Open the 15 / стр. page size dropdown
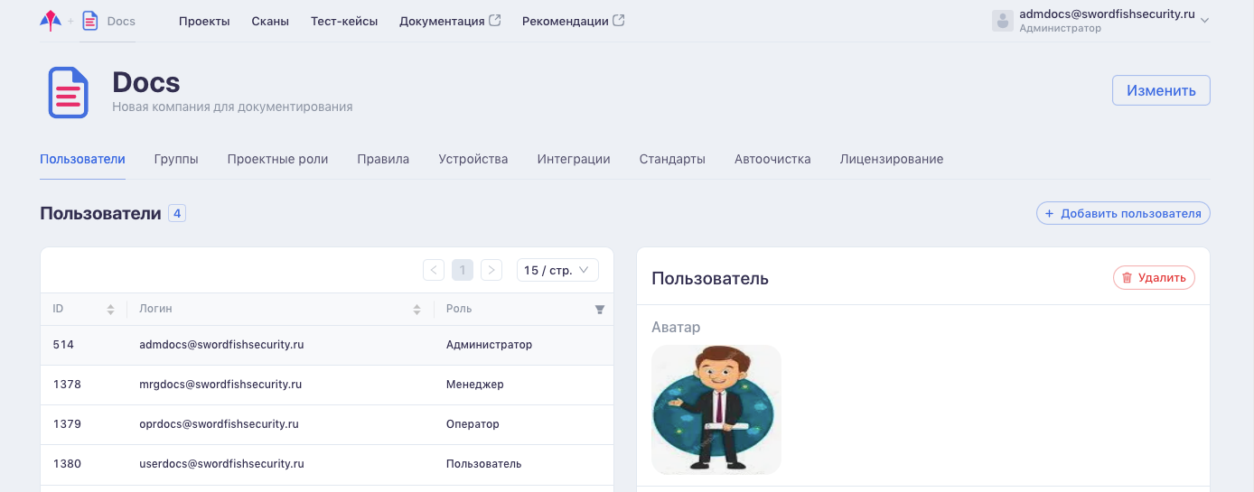This screenshot has height=492, width=1254. coord(557,270)
